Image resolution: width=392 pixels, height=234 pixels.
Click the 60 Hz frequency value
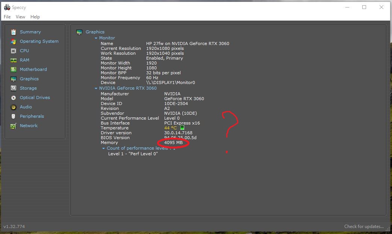152,78
